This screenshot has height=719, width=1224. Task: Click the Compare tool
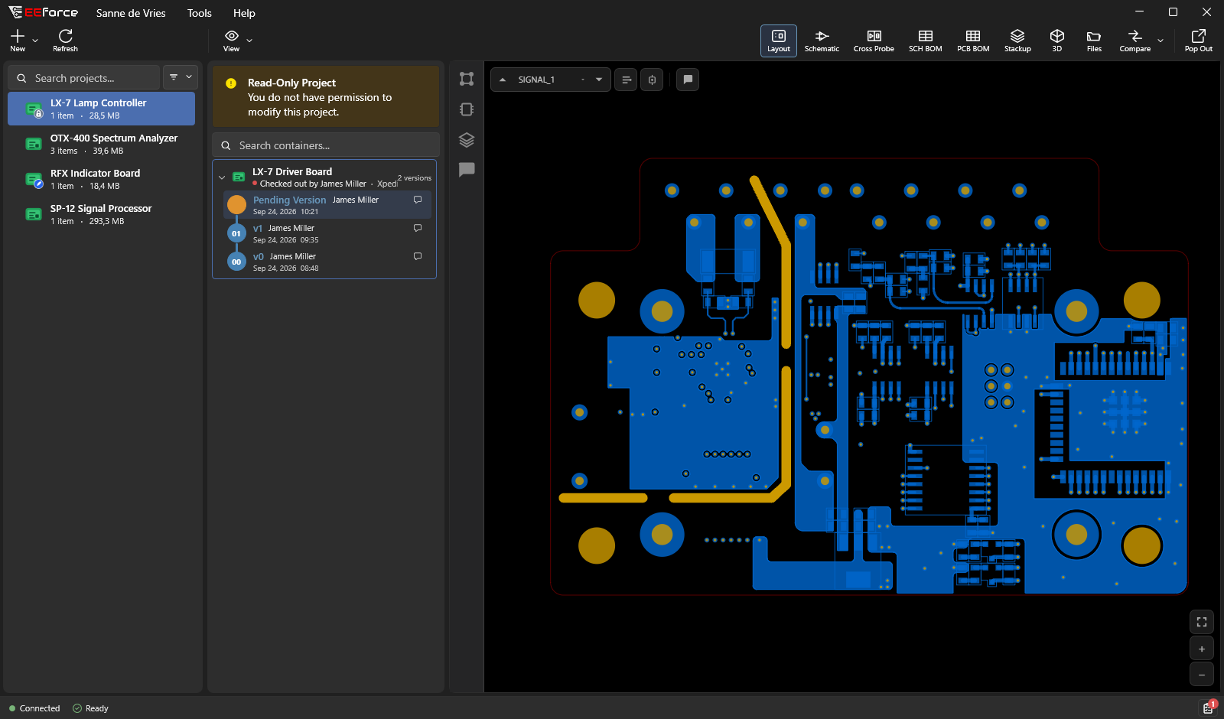(1134, 41)
